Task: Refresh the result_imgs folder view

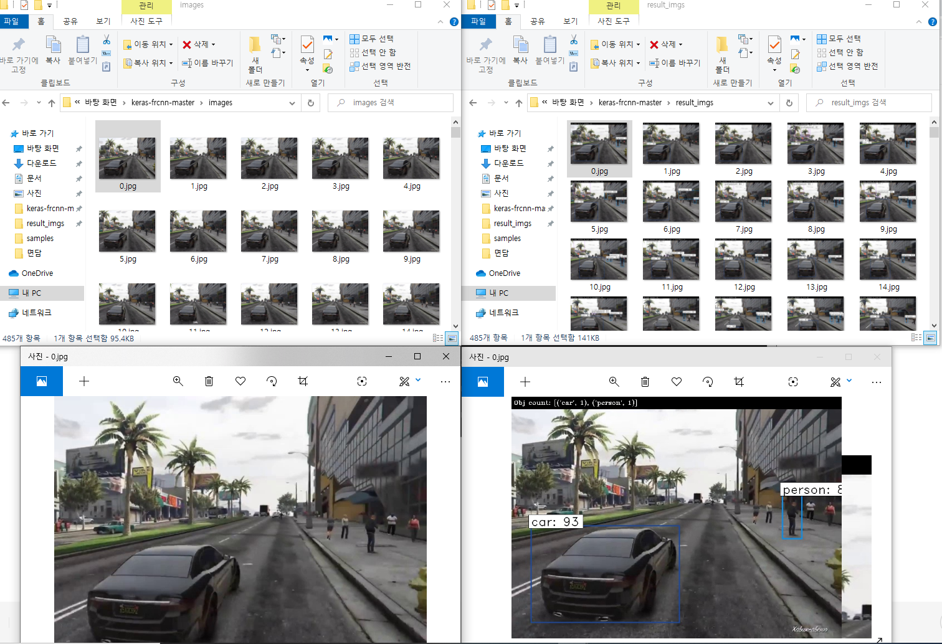Action: (x=789, y=103)
